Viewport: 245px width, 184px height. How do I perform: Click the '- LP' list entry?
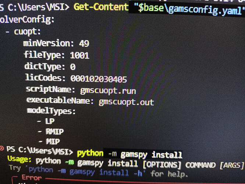[x=46, y=121]
